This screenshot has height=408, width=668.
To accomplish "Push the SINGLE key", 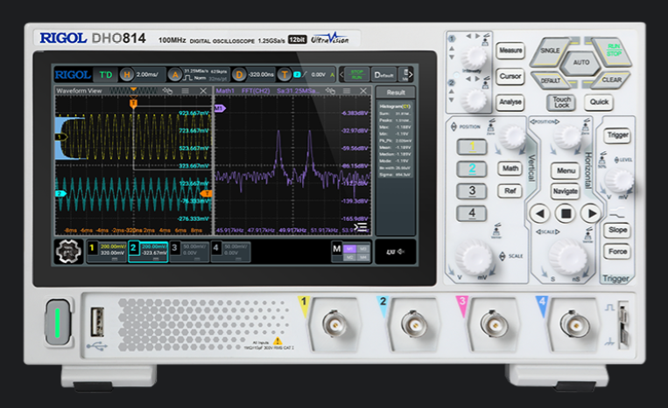I will [x=550, y=51].
